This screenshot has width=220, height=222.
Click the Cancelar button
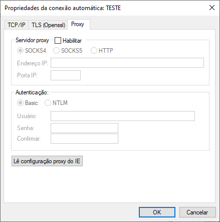tap(197, 212)
